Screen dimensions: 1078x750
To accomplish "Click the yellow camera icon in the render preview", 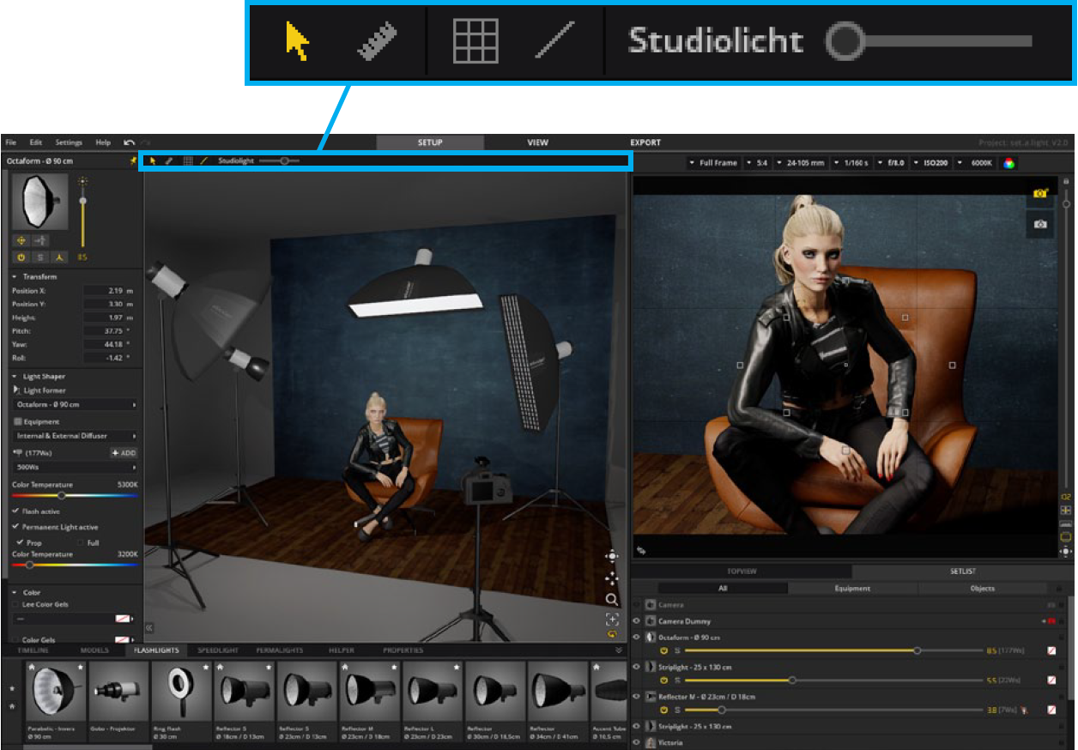I will 1040,194.
